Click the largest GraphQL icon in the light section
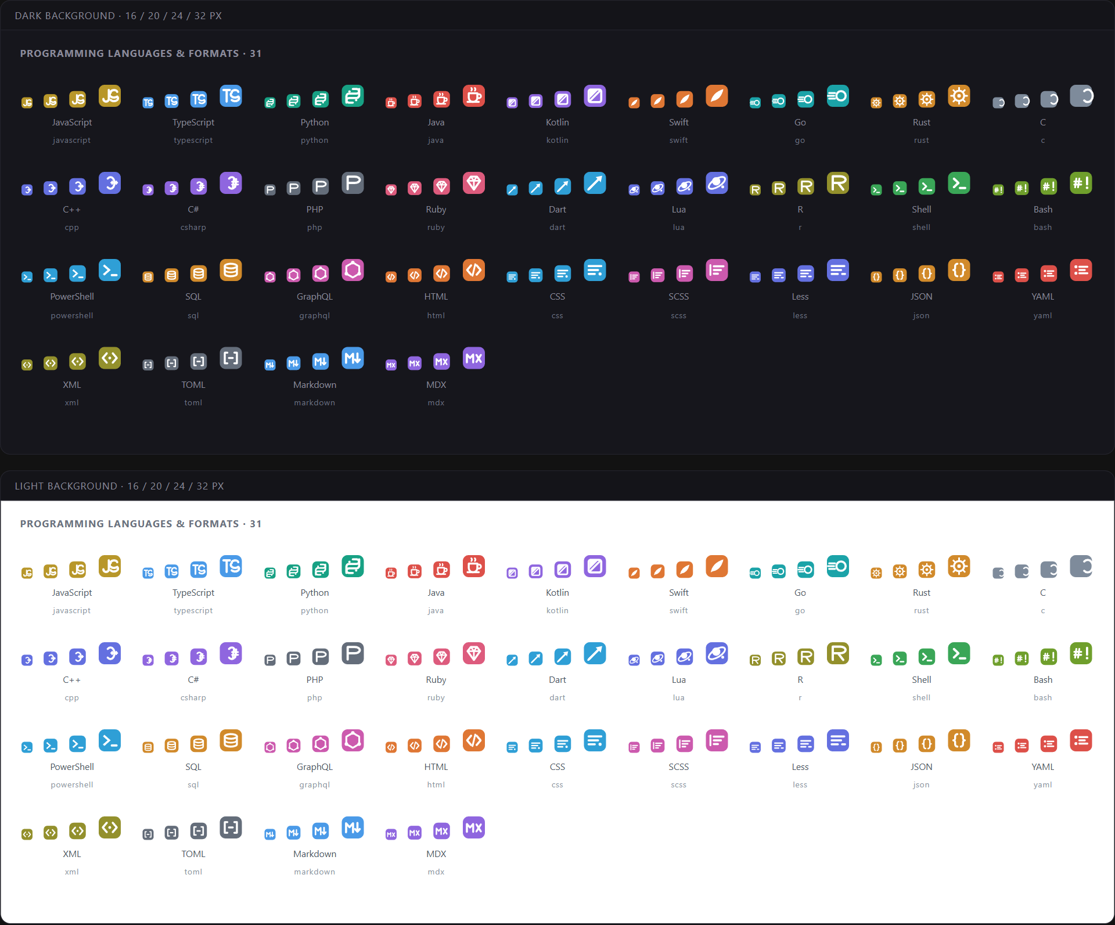 coord(353,740)
